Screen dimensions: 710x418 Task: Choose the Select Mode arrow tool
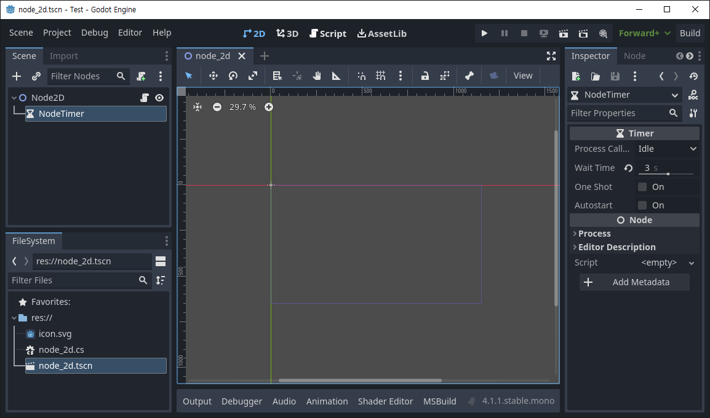[189, 76]
